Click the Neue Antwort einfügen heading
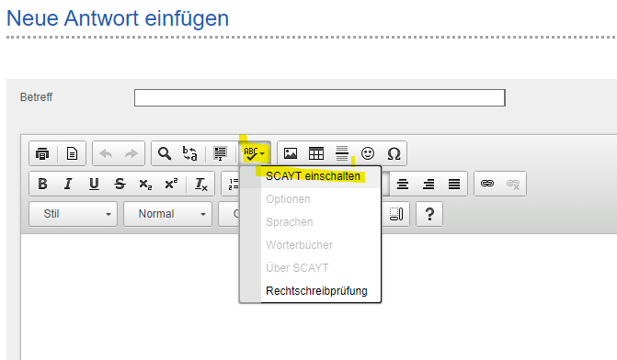617x360 pixels. coord(118,18)
